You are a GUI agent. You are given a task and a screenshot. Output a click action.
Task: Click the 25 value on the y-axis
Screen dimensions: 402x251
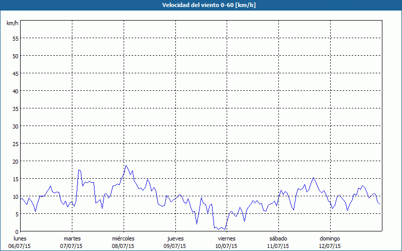click(15, 144)
